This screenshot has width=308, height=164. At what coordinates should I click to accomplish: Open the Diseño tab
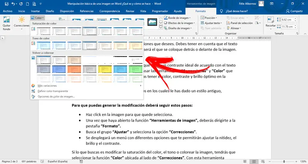coord(50,11)
